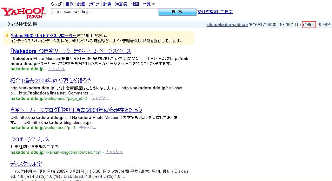
Task: Click the lightbulb tip icon
Action: (7, 35)
